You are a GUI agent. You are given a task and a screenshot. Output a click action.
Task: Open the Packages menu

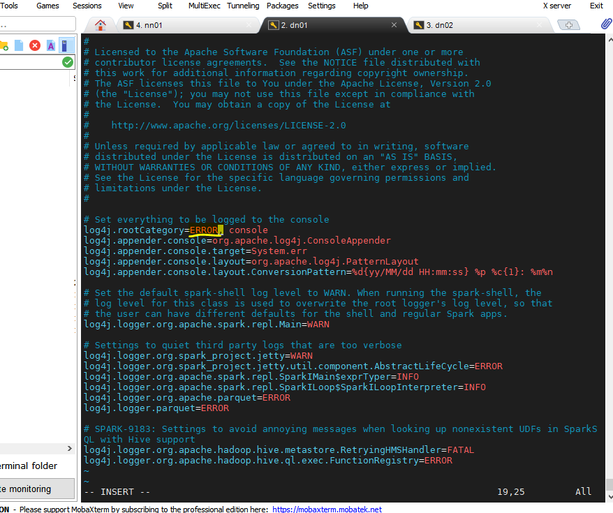point(283,6)
